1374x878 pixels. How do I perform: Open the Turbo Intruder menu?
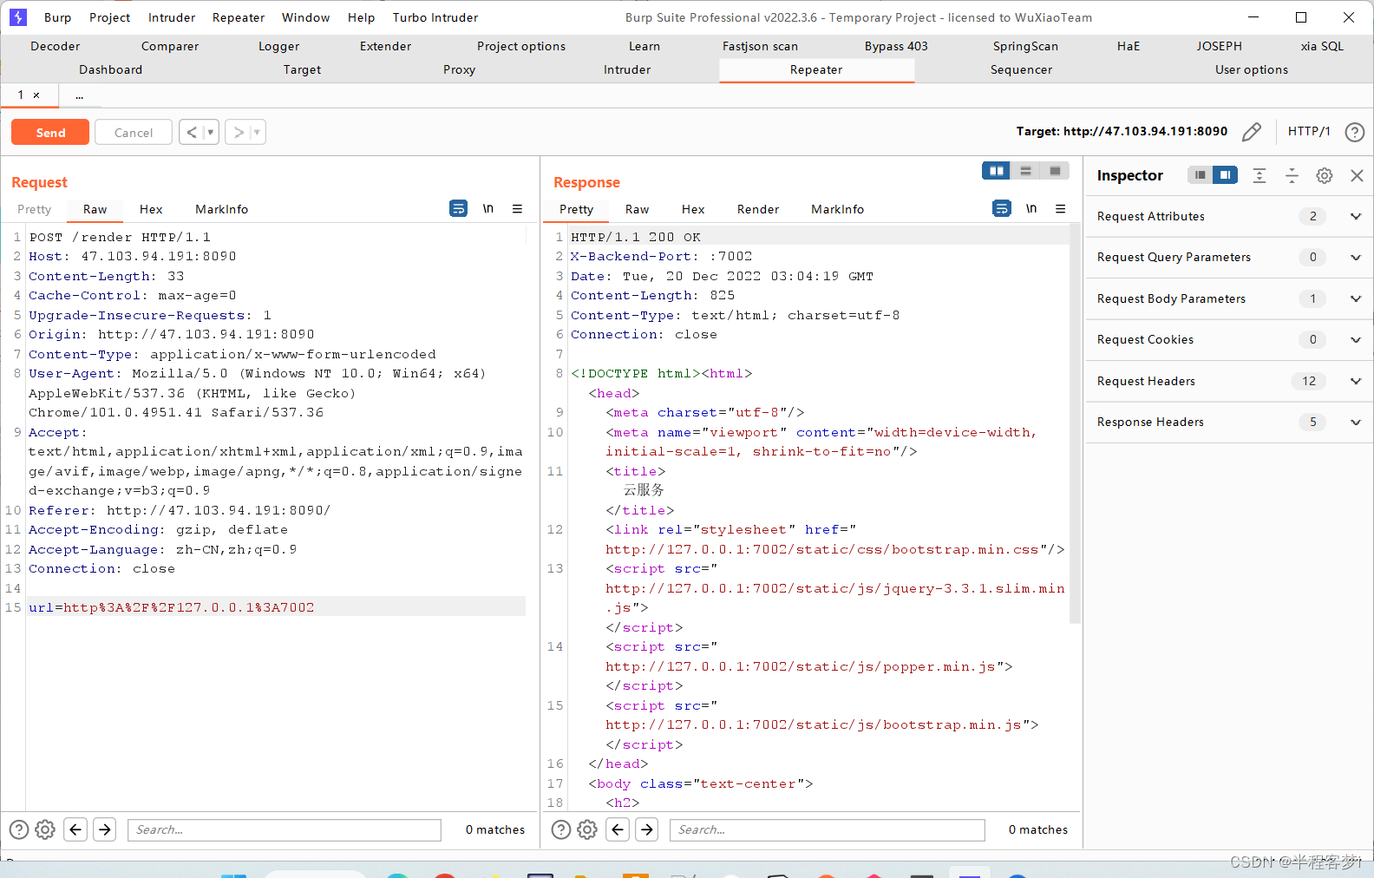pos(435,17)
